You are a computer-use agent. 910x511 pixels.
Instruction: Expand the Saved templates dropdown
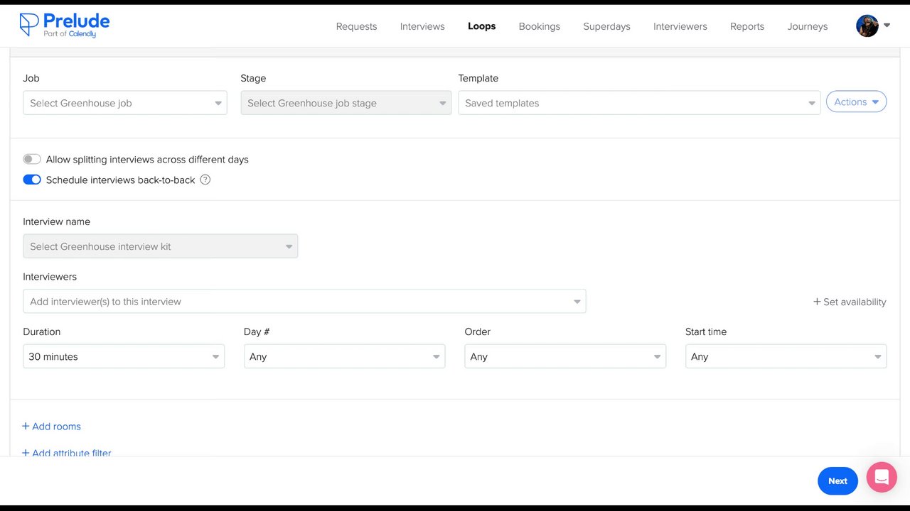(x=638, y=103)
